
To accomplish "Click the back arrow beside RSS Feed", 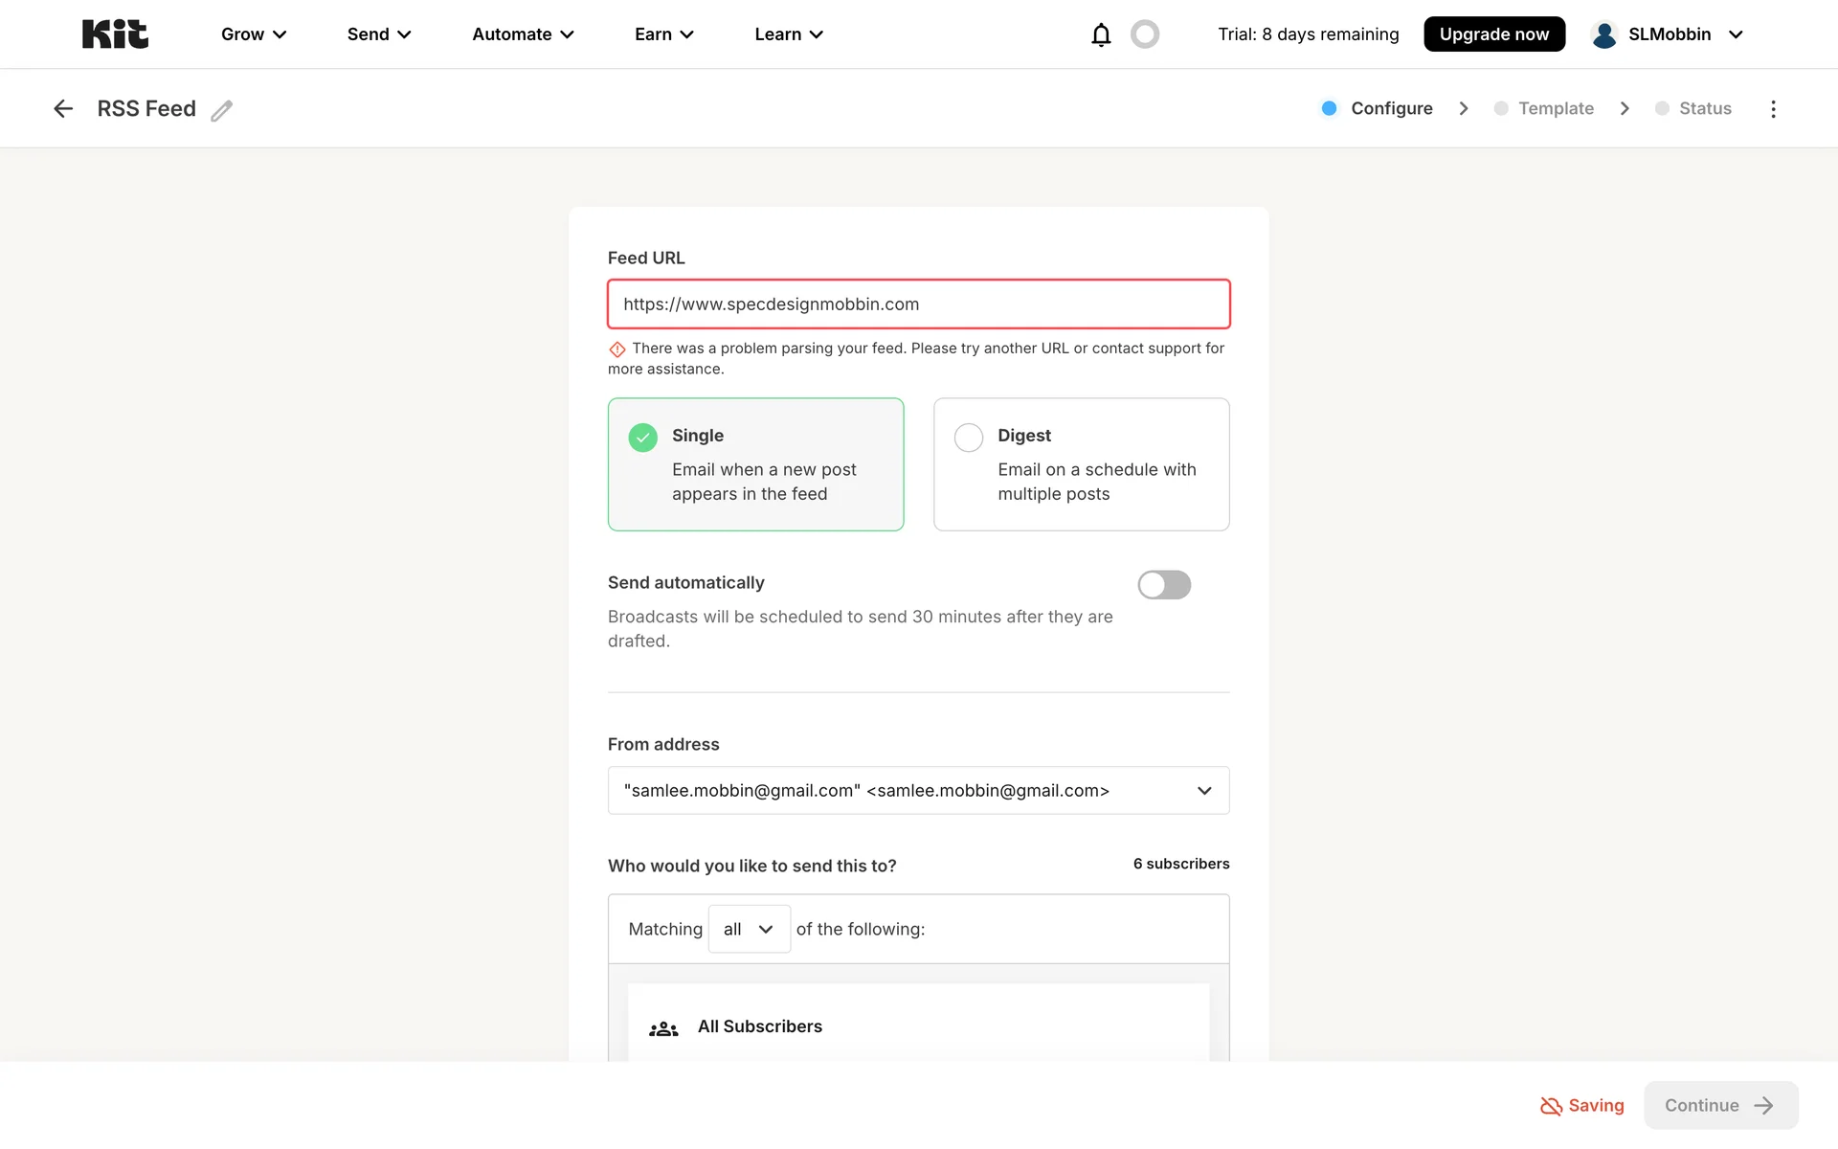I will pyautogui.click(x=63, y=109).
